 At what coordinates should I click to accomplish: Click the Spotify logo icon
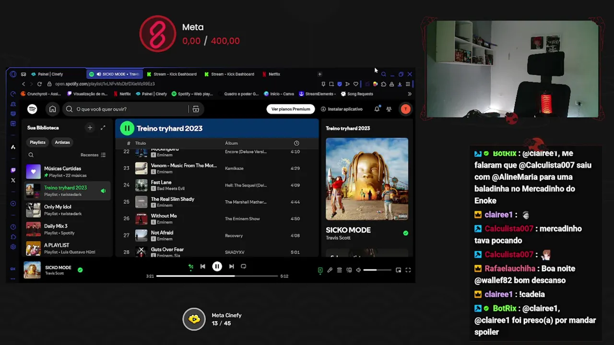(x=32, y=109)
